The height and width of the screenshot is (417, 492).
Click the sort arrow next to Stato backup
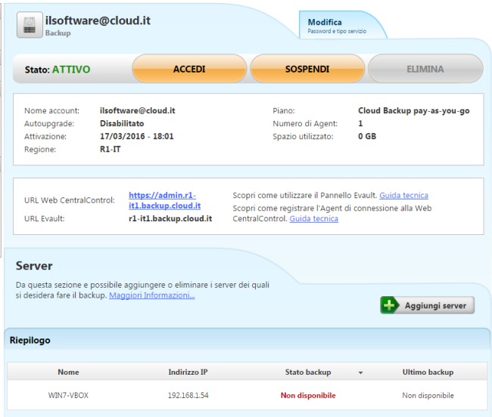(x=360, y=372)
